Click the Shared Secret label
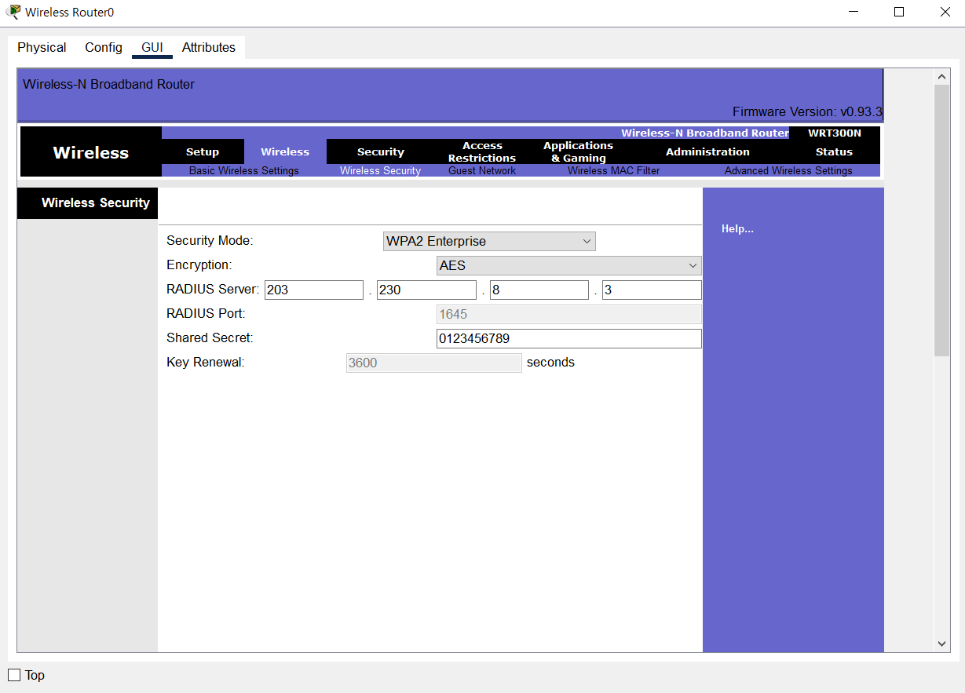965x693 pixels. point(210,338)
